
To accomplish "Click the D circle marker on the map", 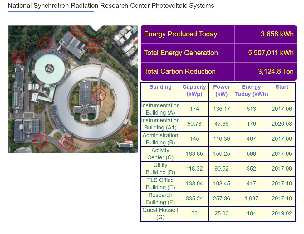I will 19,58.
